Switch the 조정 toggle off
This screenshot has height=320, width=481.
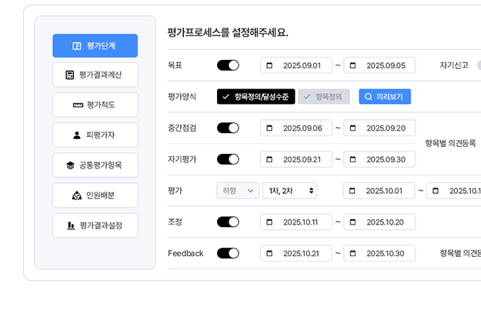pyautogui.click(x=228, y=222)
